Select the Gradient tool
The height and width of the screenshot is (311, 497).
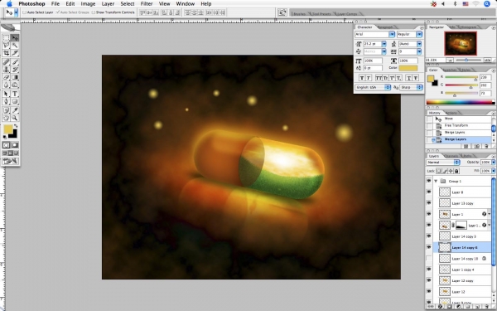coord(15,77)
